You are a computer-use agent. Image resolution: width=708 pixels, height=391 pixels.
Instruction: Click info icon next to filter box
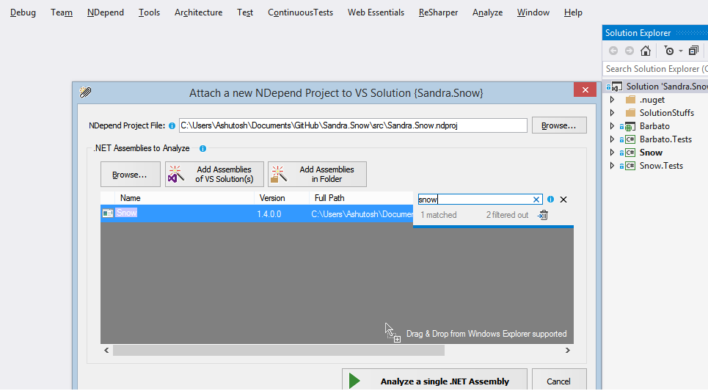[550, 199]
